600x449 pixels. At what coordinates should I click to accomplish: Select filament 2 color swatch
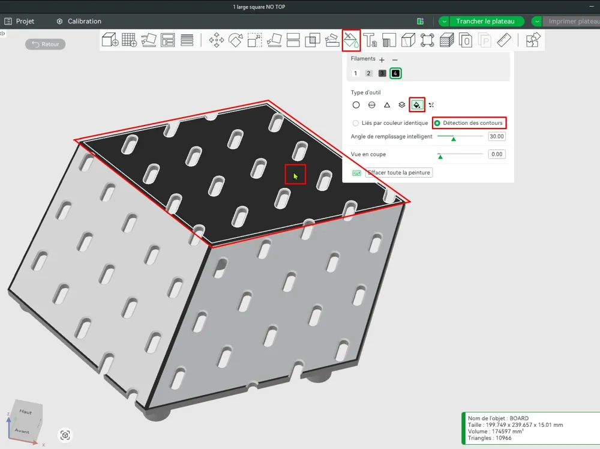pyautogui.click(x=368, y=73)
